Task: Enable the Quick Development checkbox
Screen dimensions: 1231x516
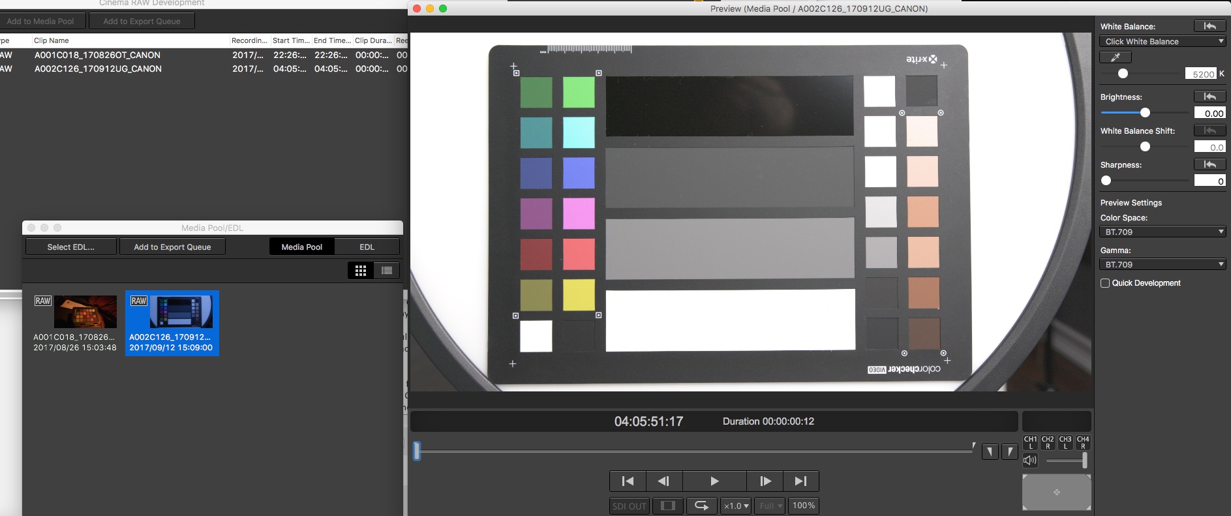Action: (x=1105, y=283)
